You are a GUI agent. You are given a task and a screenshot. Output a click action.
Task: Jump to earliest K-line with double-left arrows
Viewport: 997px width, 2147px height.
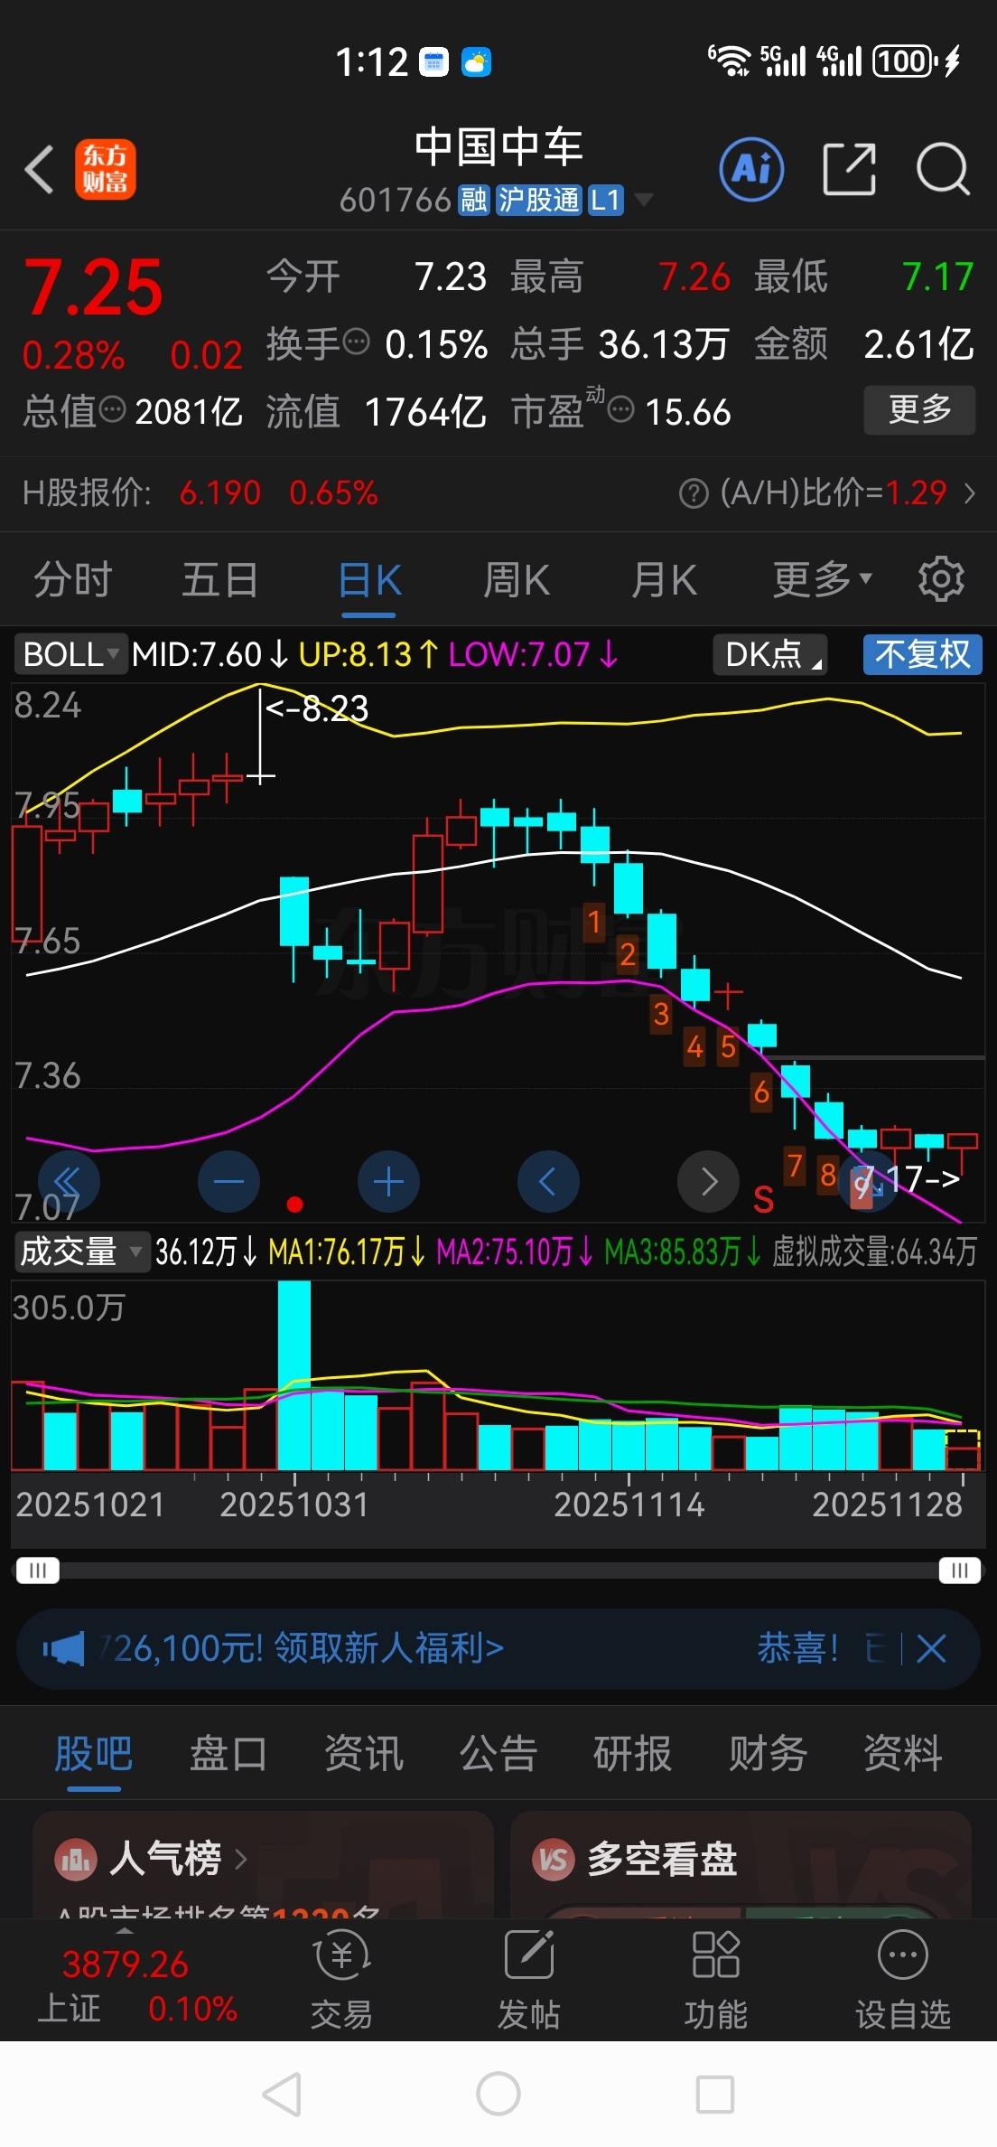pyautogui.click(x=69, y=1181)
